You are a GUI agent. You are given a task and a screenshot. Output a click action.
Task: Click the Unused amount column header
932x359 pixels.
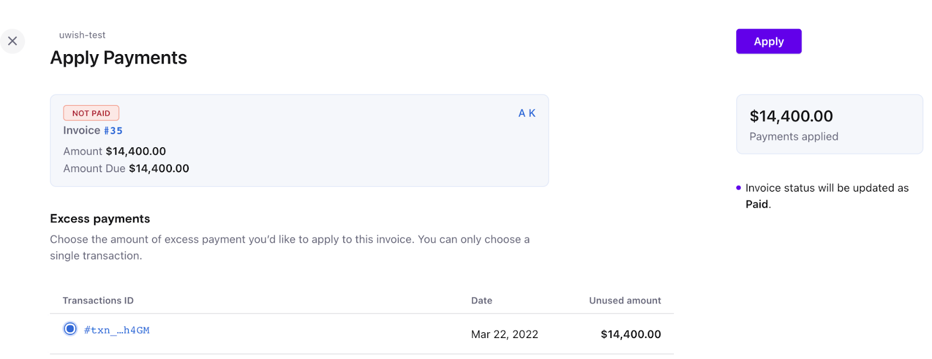tap(624, 301)
